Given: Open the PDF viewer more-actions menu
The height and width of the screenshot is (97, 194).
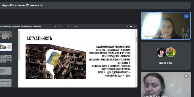Looking at the screenshot, I should (x=135, y=27).
